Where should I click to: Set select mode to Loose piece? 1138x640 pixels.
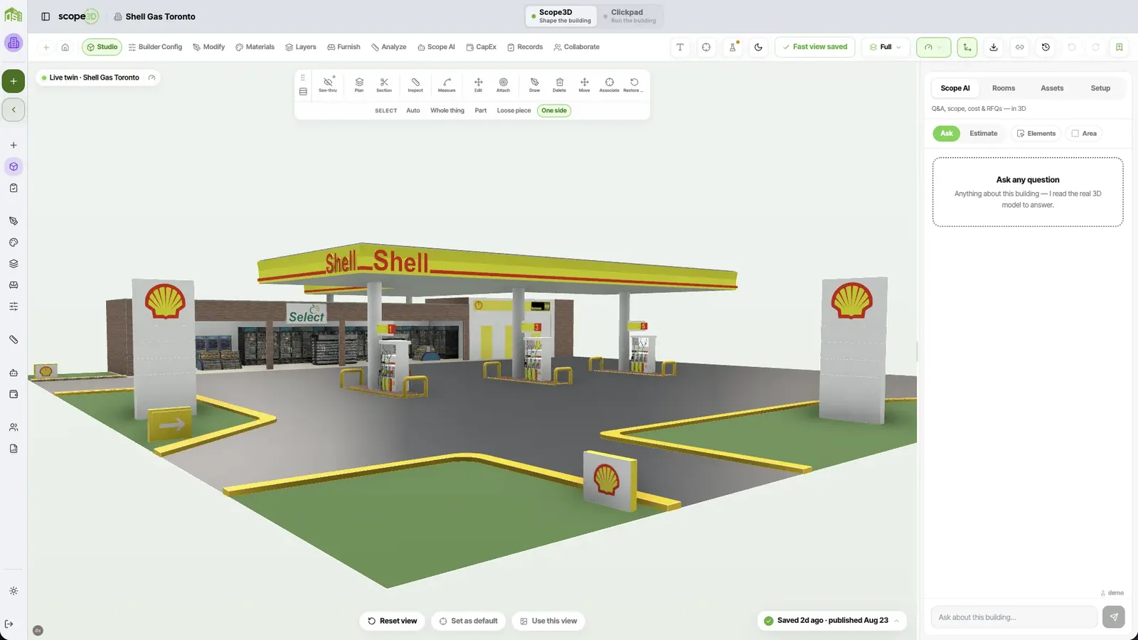point(514,111)
